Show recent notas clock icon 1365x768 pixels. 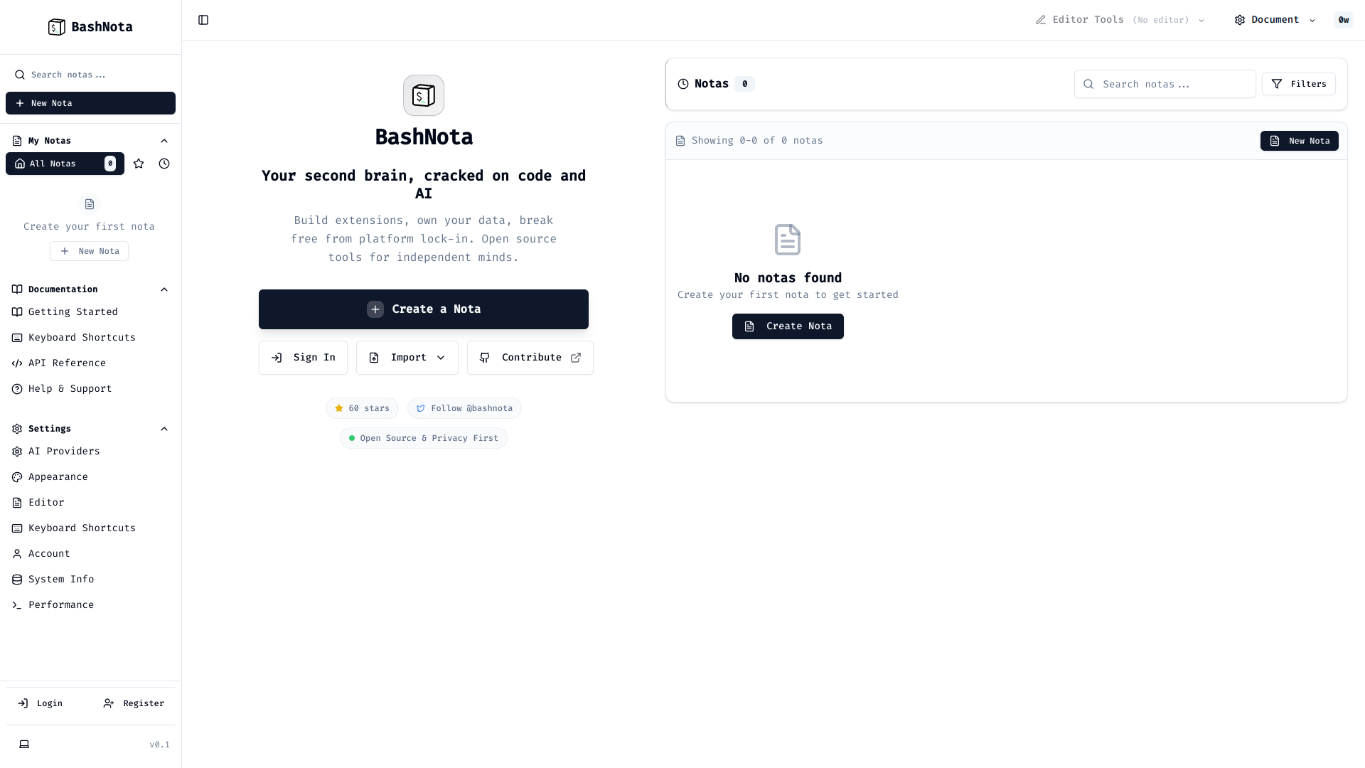pyautogui.click(x=164, y=164)
